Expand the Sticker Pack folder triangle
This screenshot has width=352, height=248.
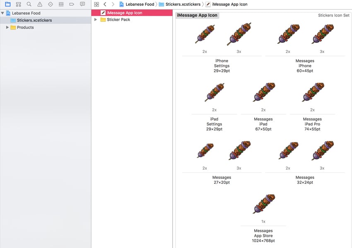(96, 19)
